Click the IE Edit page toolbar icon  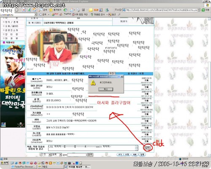[x=84, y=10]
